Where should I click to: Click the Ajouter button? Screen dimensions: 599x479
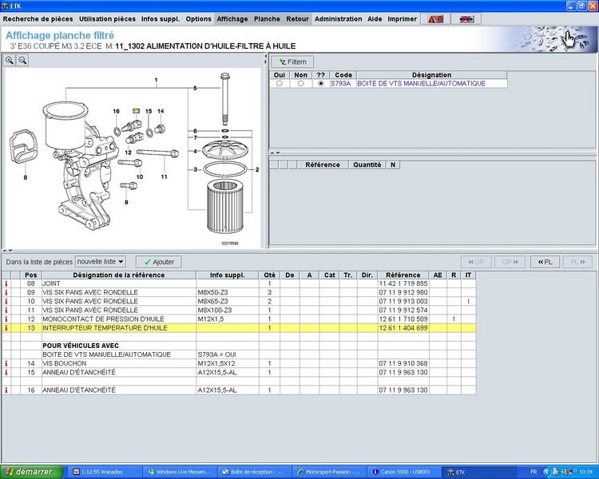tap(159, 262)
